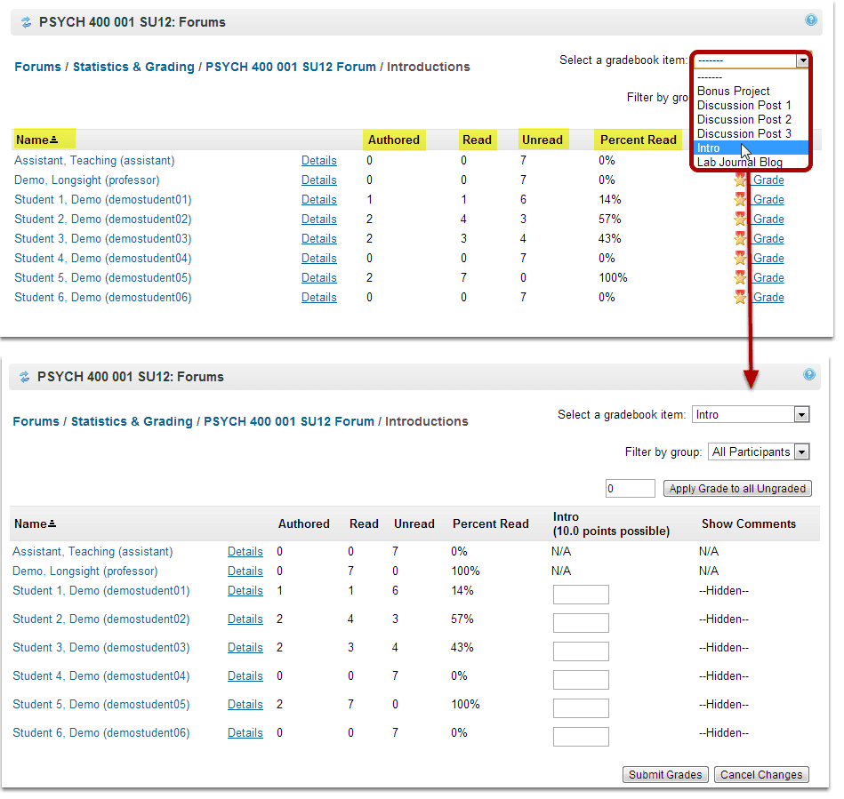Open PSYCH 400 001 SU12 Forum breadcrumb bottom
The height and width of the screenshot is (799, 844).
pyautogui.click(x=289, y=421)
